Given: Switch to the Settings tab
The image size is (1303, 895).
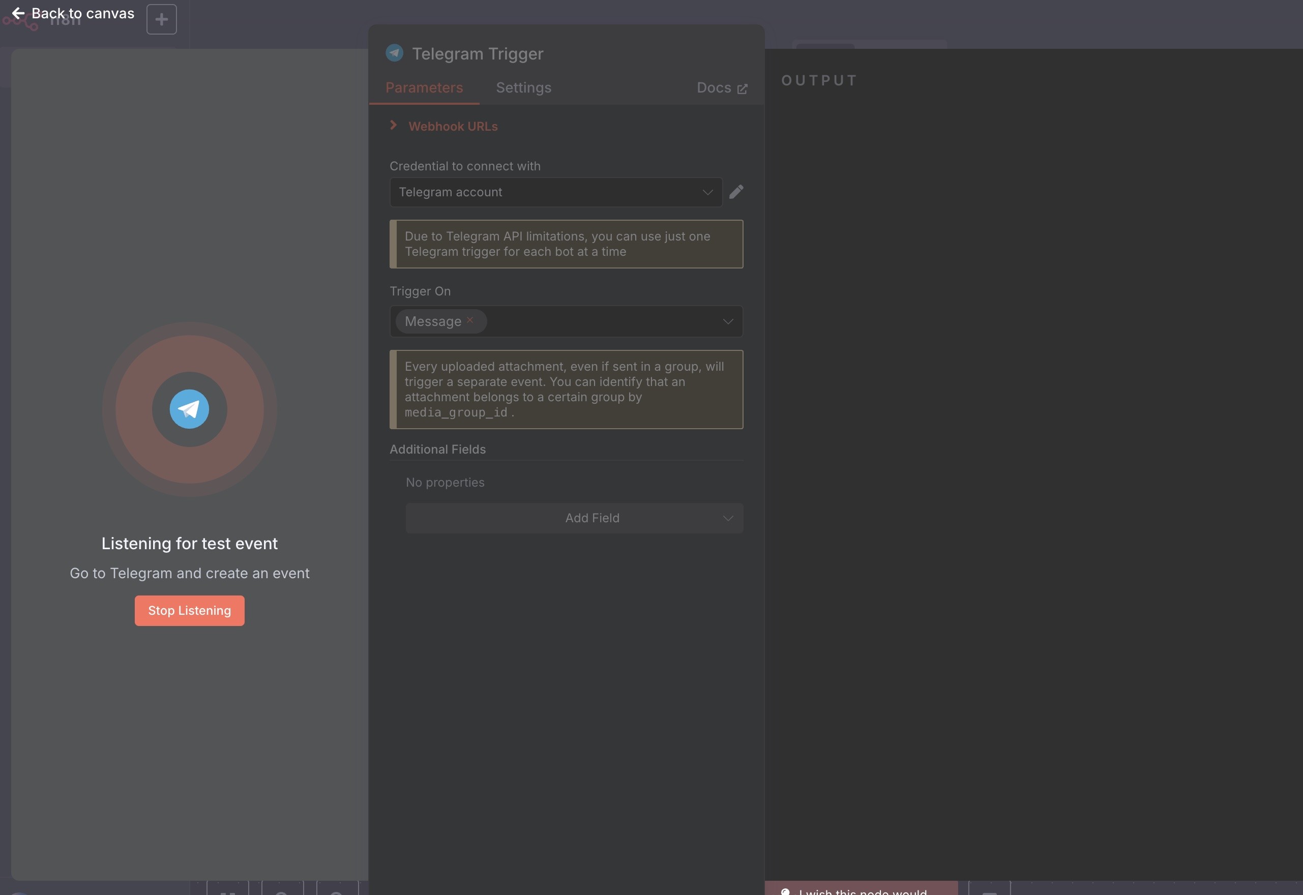Looking at the screenshot, I should [x=523, y=88].
